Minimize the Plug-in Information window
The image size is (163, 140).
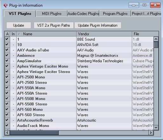point(134,5)
